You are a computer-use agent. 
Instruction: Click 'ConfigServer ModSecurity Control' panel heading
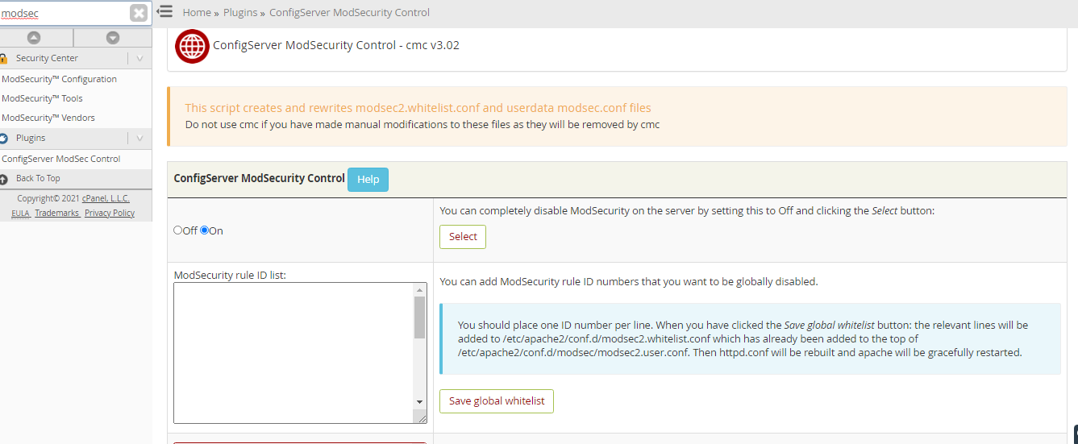pyautogui.click(x=259, y=178)
